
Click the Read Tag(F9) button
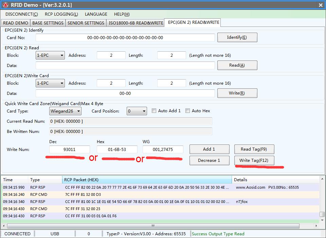(x=254, y=149)
